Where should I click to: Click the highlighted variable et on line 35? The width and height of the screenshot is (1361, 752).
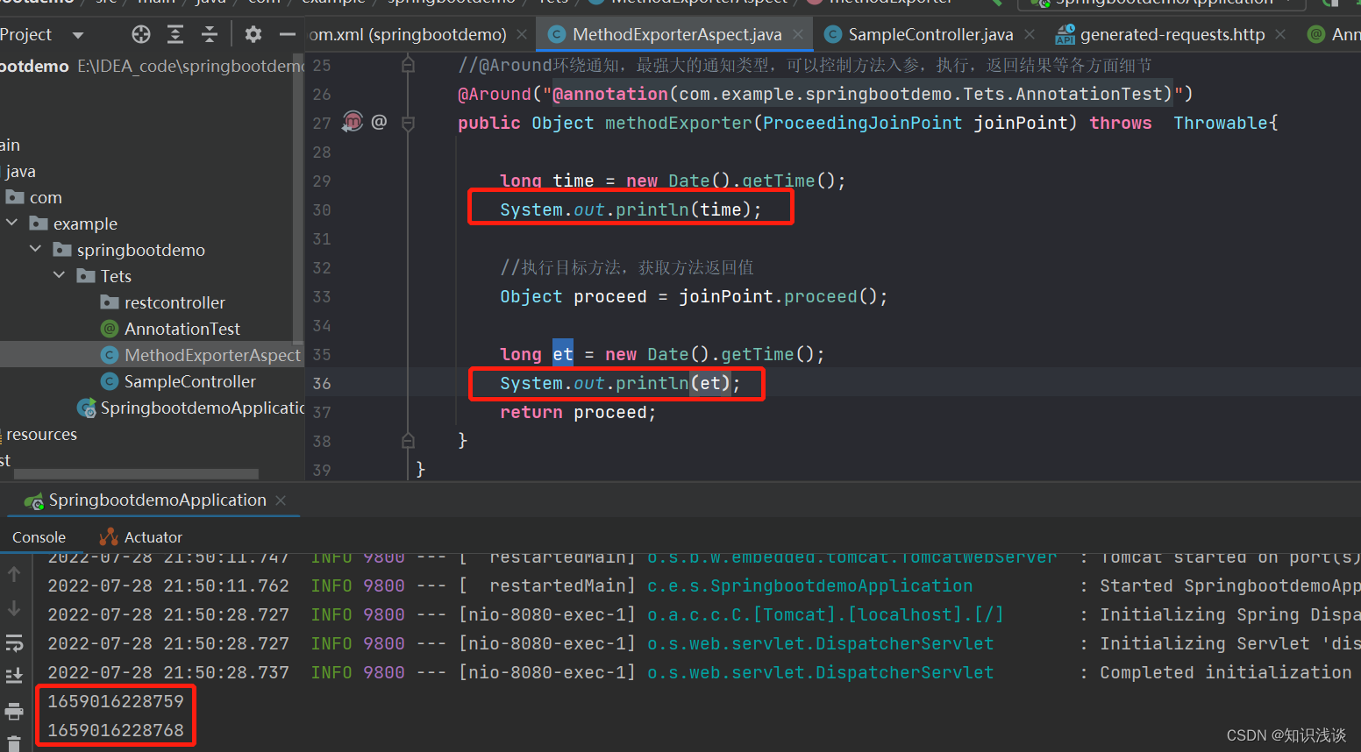563,354
